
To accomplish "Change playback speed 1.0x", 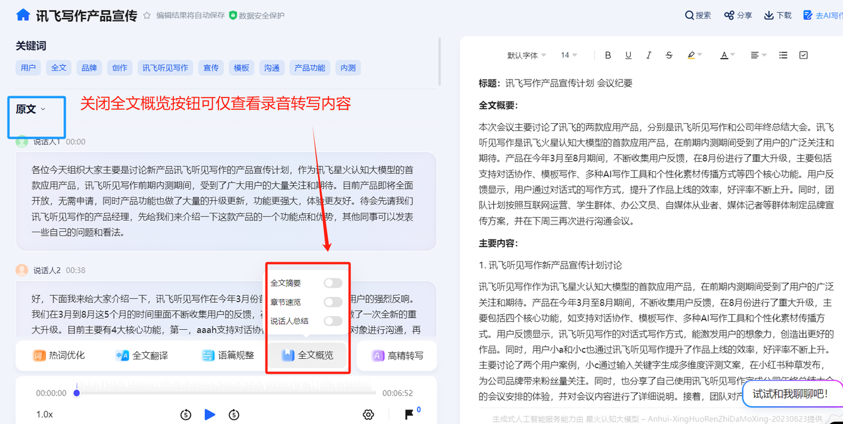I will coord(44,414).
